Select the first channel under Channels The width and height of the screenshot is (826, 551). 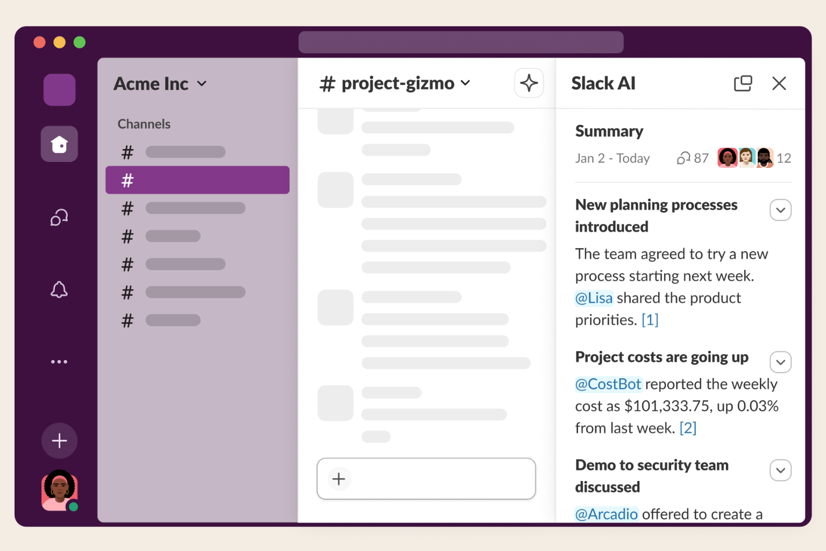184,152
